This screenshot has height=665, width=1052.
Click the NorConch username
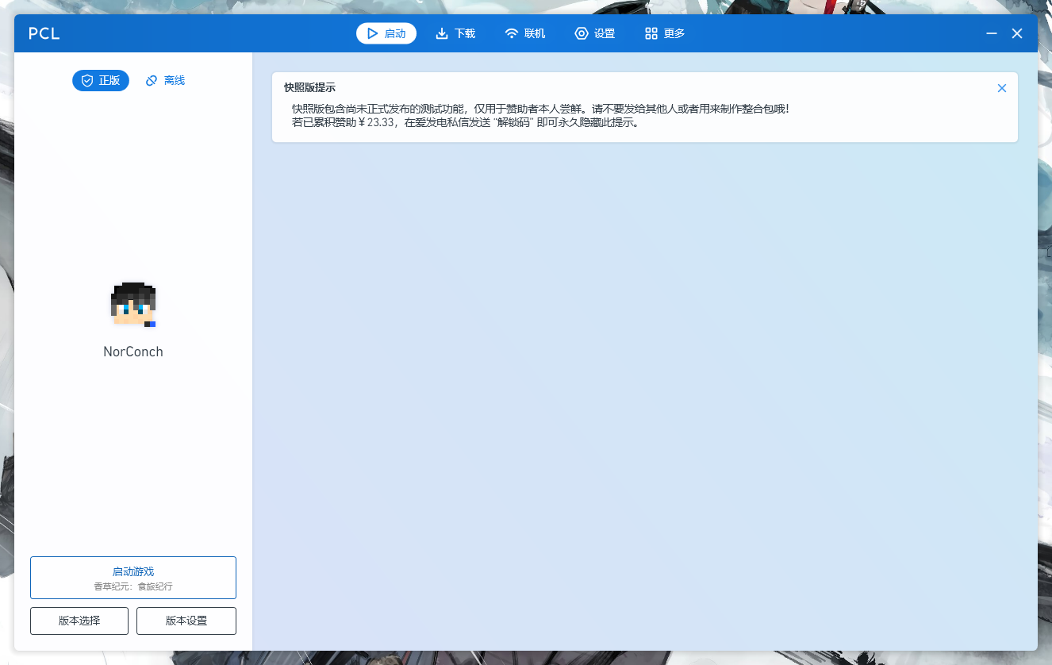133,352
